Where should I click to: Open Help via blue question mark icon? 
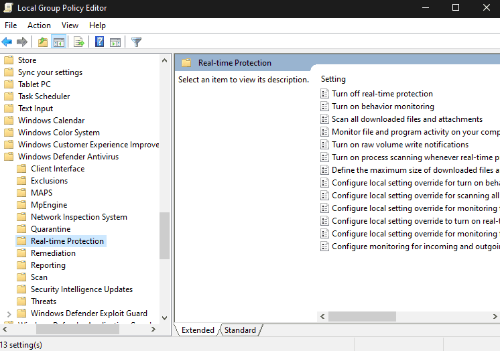point(99,42)
